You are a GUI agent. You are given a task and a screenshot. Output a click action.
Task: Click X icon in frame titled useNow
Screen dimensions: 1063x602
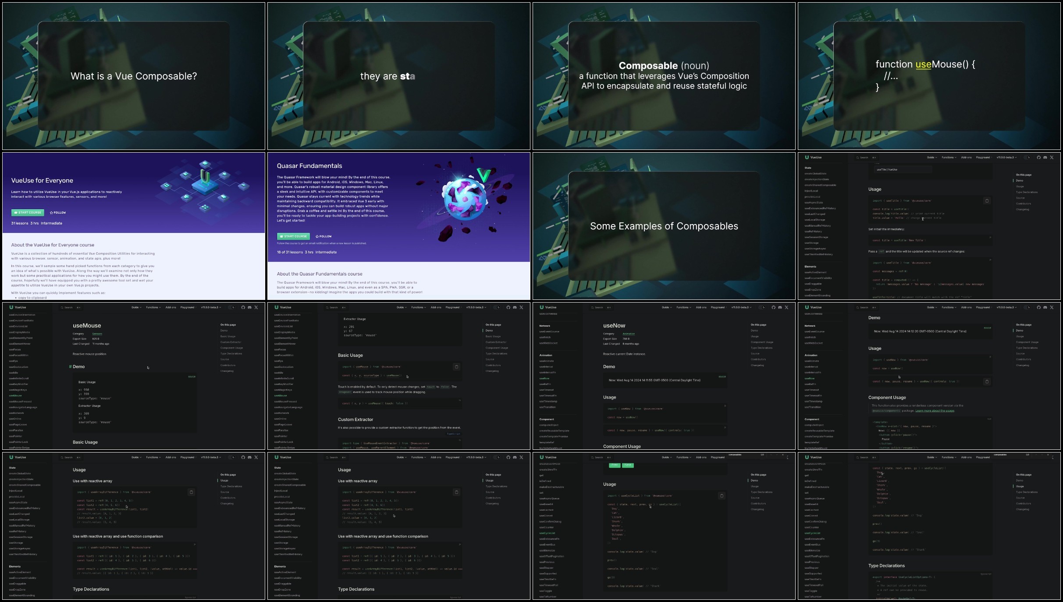coord(786,307)
